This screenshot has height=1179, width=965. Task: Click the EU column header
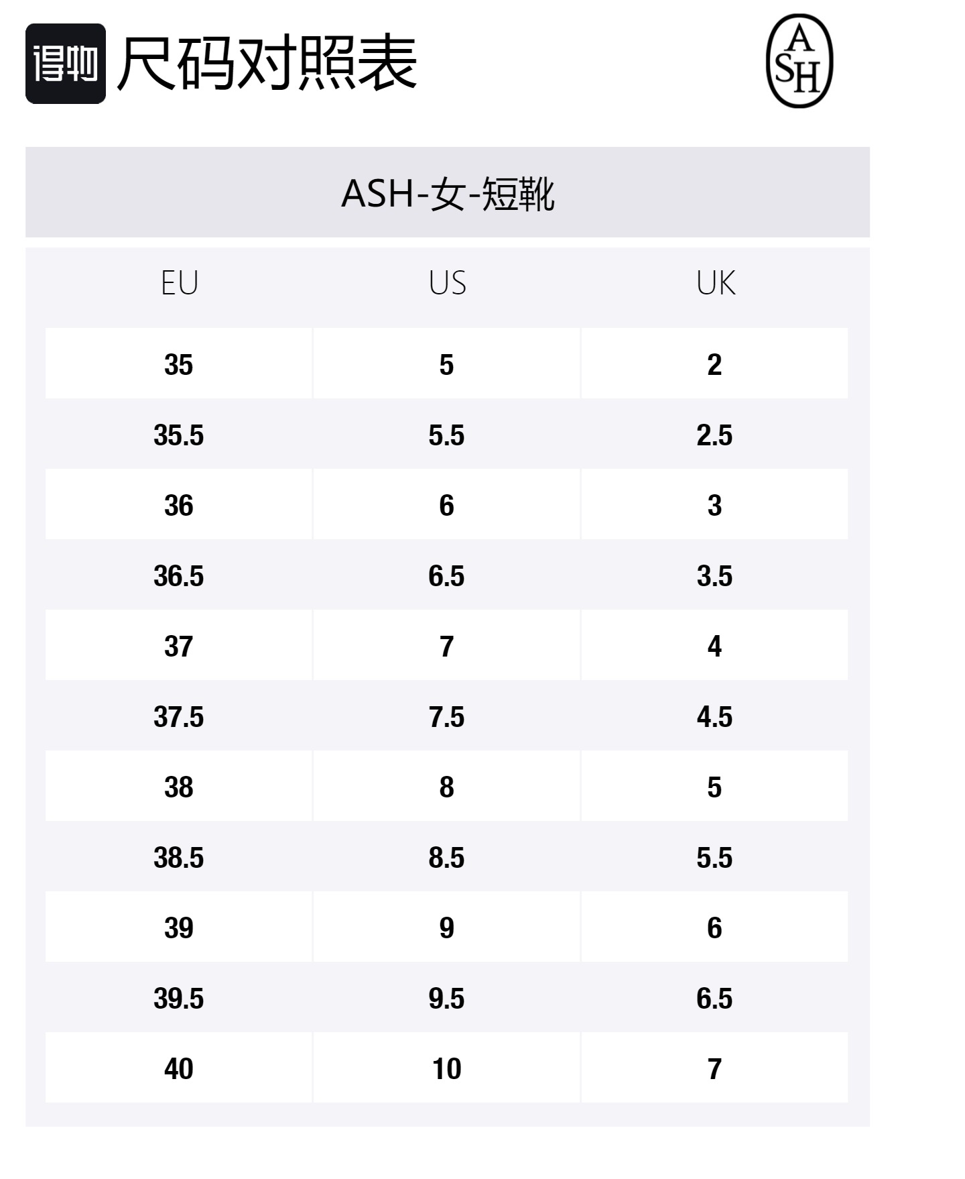pos(179,283)
